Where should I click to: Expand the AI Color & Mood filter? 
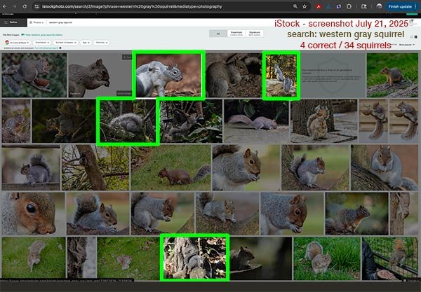tap(17, 43)
